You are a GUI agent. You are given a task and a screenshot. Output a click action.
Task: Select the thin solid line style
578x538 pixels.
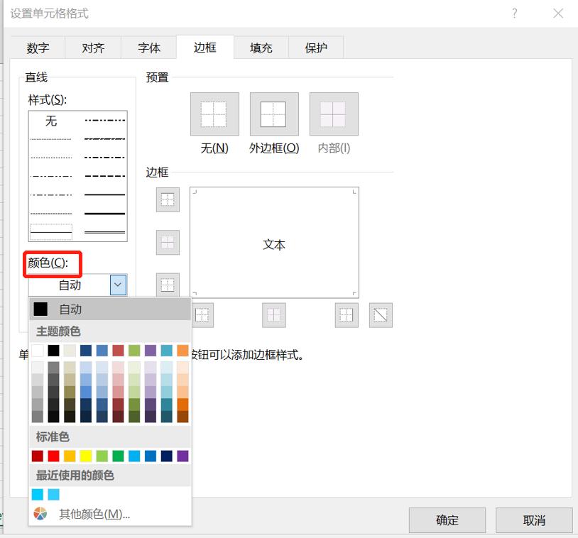point(51,232)
